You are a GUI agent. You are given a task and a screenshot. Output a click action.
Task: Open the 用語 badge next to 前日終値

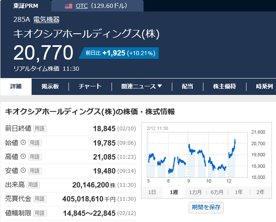[40, 129]
